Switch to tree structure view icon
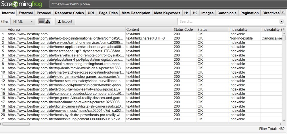 pos(48,21)
